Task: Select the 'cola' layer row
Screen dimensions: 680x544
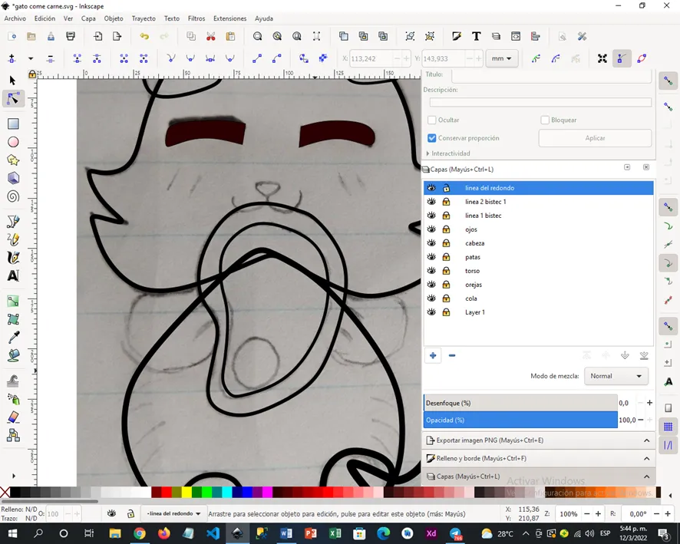Action: [538, 298]
